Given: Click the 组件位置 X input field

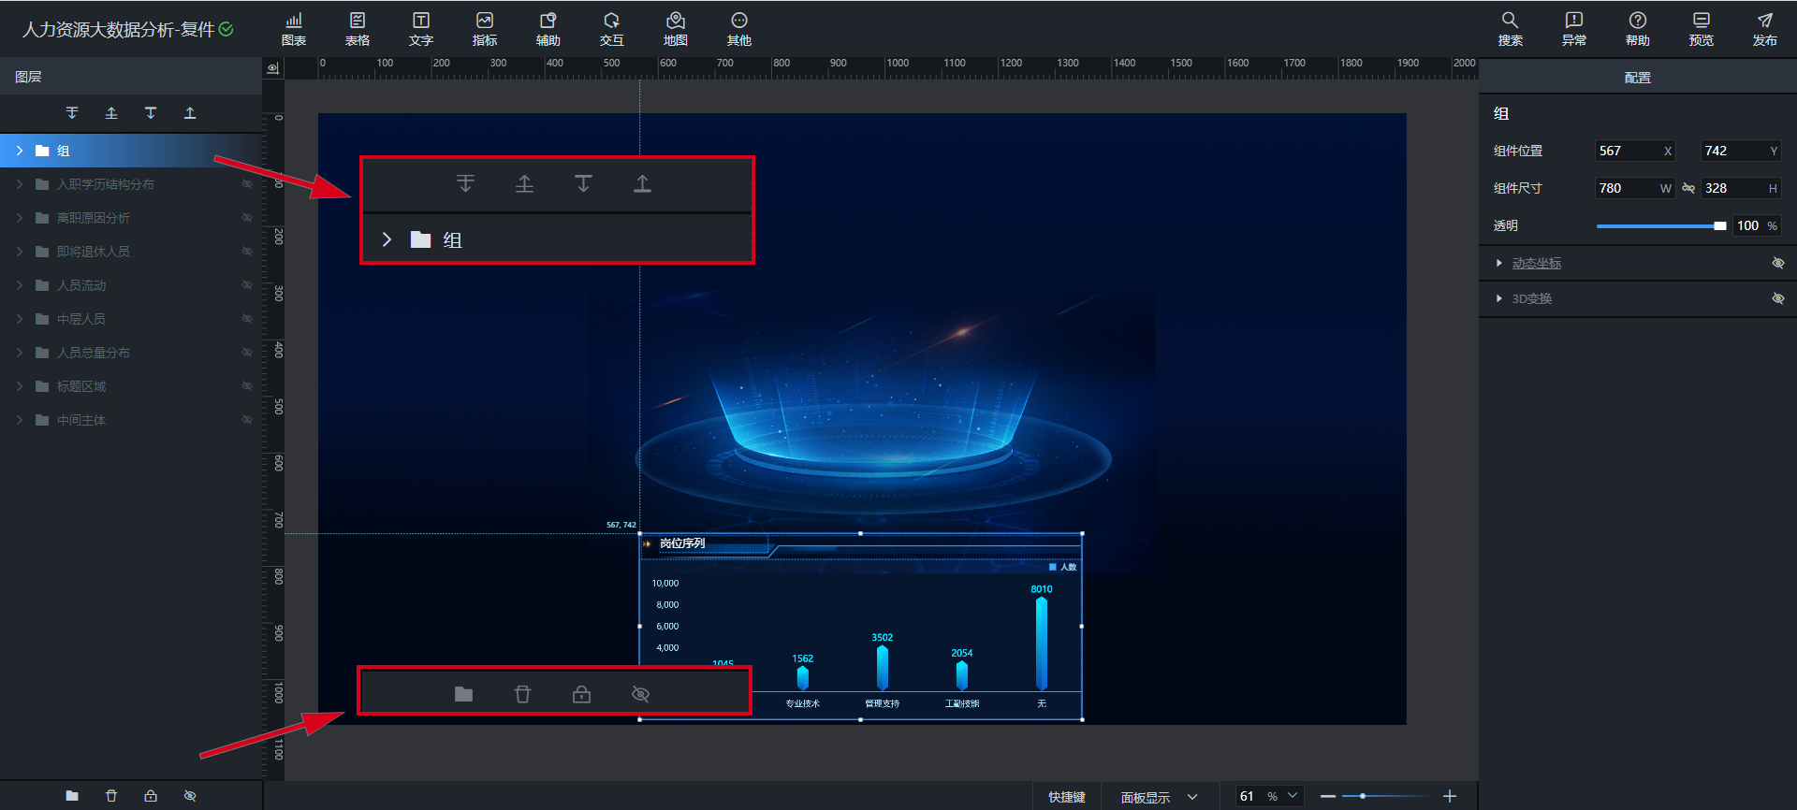Looking at the screenshot, I should [x=1627, y=151].
